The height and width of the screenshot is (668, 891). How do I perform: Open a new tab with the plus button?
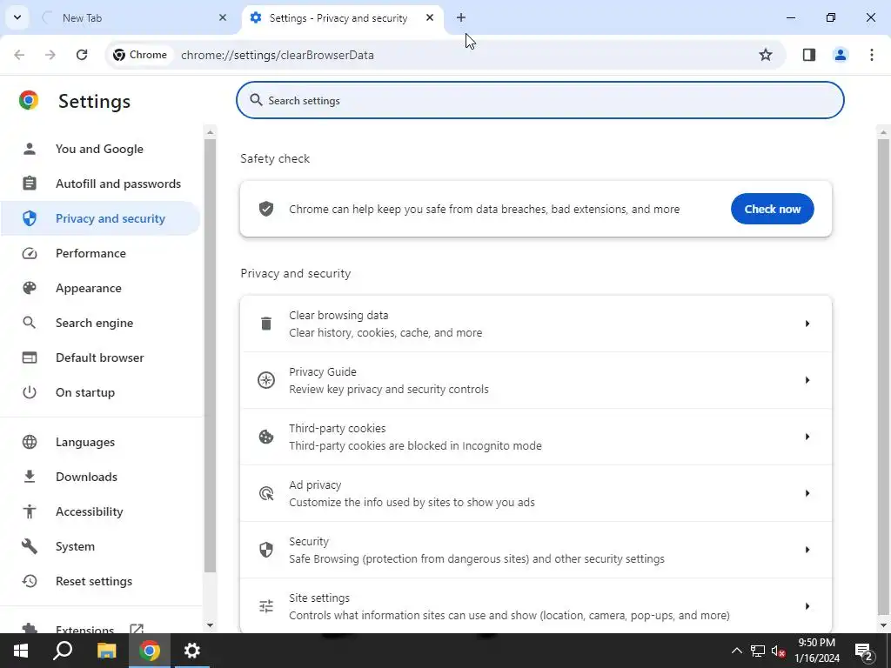461,17
